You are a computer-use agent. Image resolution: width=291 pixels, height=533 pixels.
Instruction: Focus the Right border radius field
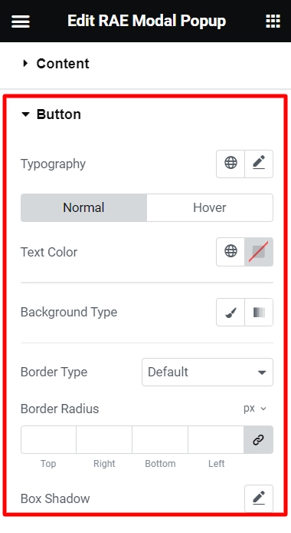coord(104,439)
